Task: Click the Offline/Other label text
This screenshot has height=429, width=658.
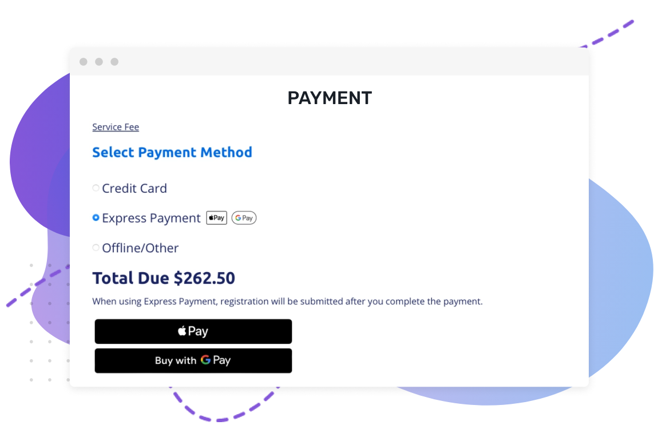Action: 140,248
